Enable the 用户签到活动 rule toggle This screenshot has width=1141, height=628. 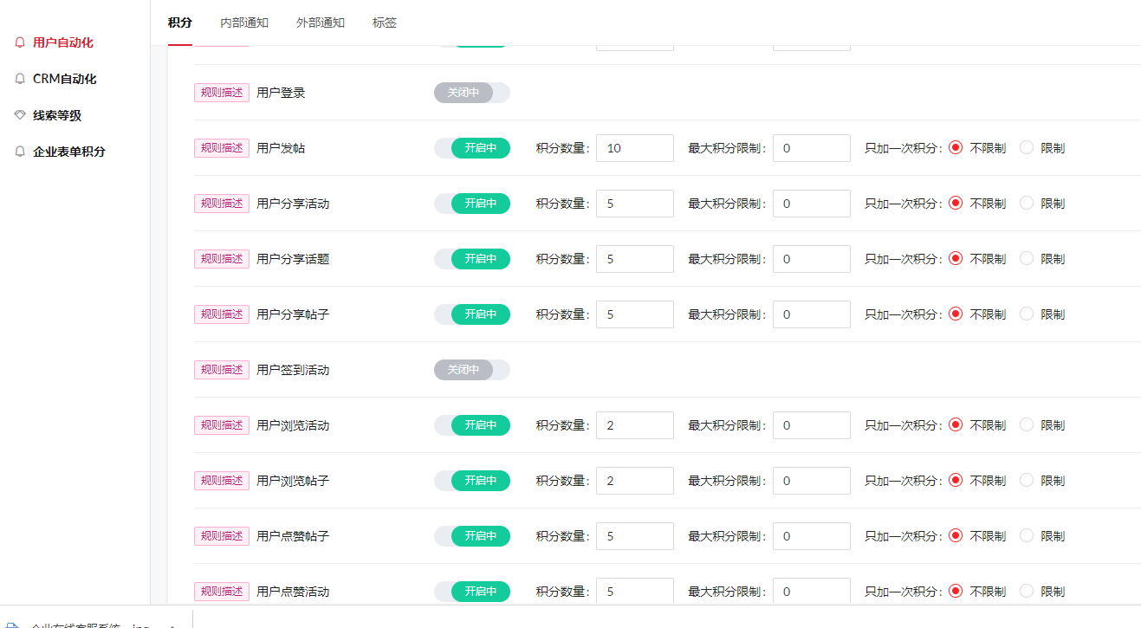coord(472,370)
